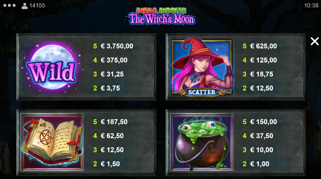Select Wild four-symbol payout € 375,00
Viewport: 321px width, 179px height.
pyautogui.click(x=114, y=60)
